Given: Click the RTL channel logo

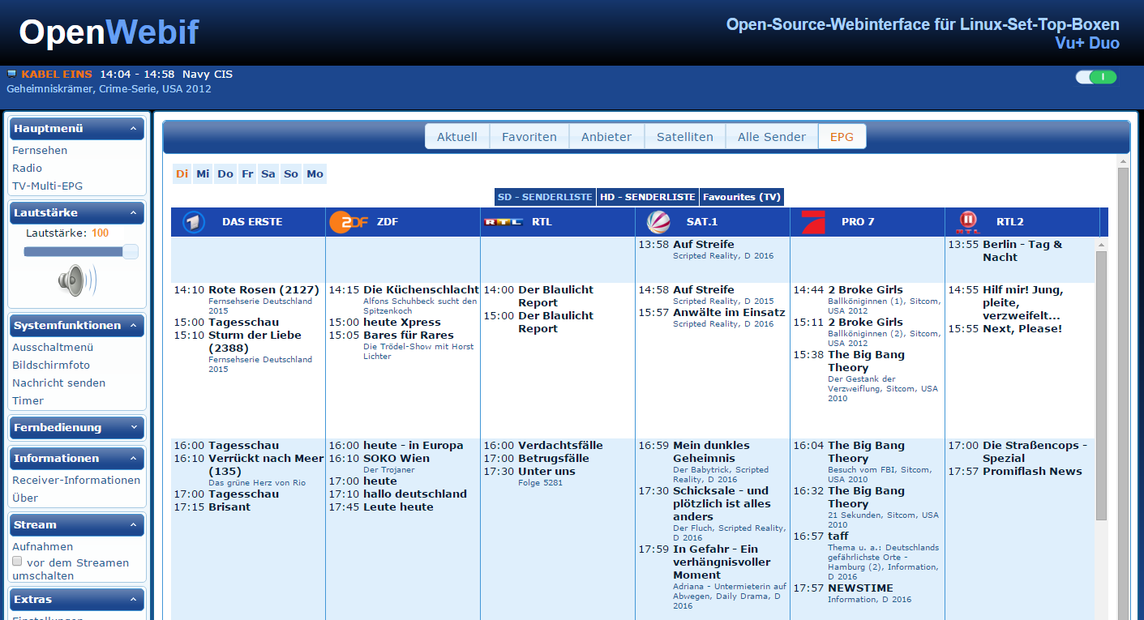Looking at the screenshot, I should tap(503, 222).
